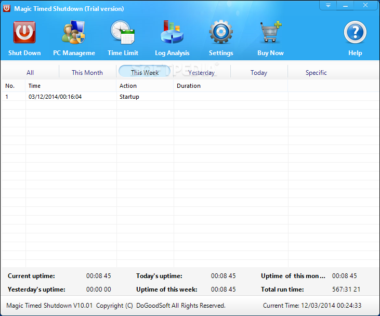Open Log Analysis chart icon
380x316 pixels.
[172, 32]
